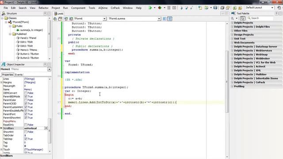
Task: Collapse the Published folder node
Action: tap(10, 34)
